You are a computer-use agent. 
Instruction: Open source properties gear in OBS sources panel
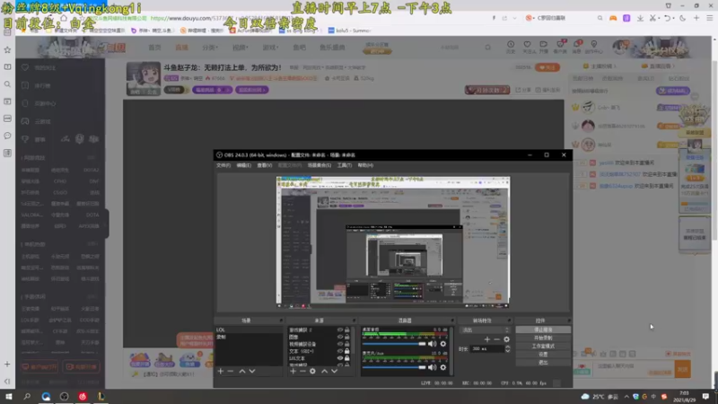tap(312, 371)
